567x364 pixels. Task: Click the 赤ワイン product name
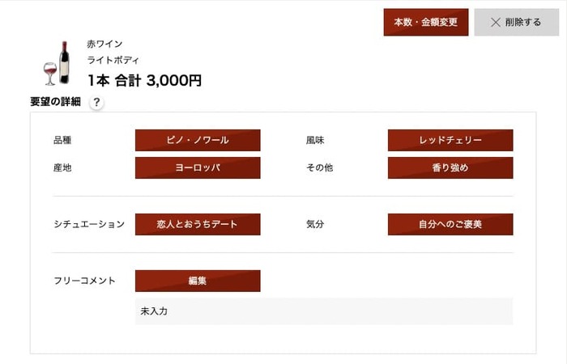click(x=104, y=44)
